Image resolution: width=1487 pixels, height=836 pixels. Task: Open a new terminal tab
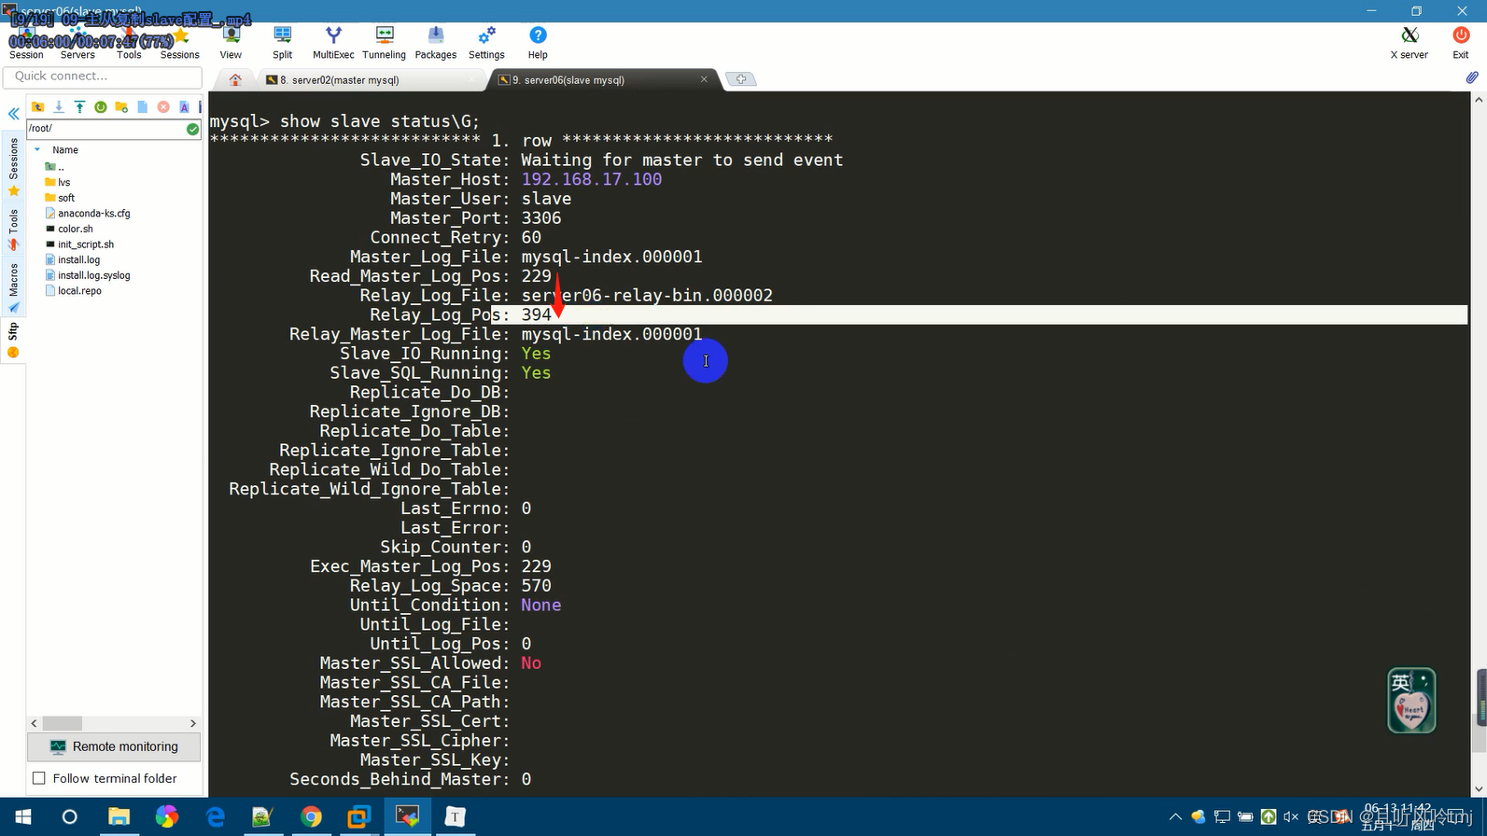pos(740,79)
